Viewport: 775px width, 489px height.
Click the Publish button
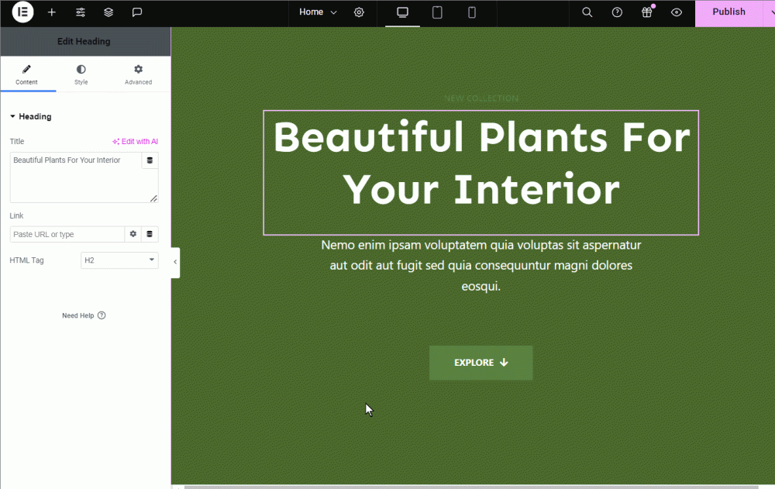(x=728, y=12)
